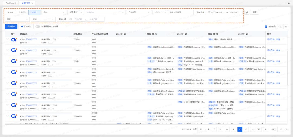Switch to the Dashboard tab
This screenshot has width=293, height=137.
tap(11, 3)
